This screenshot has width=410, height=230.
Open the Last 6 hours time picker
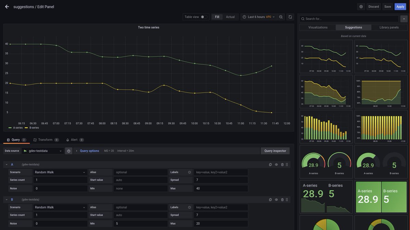pos(259,17)
